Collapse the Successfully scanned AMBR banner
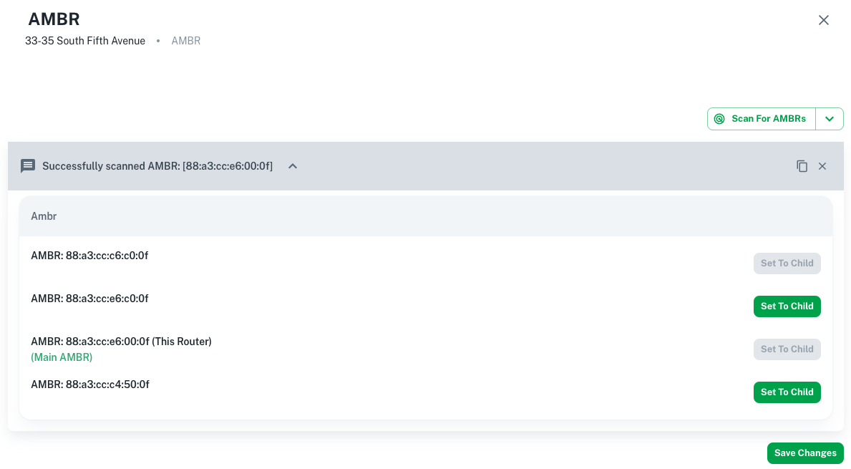The image size is (851, 469). (x=292, y=165)
